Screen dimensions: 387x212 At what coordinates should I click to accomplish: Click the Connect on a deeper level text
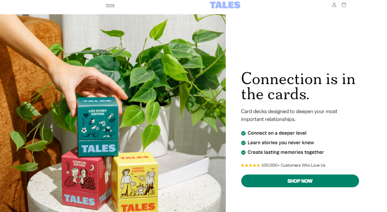point(277,133)
